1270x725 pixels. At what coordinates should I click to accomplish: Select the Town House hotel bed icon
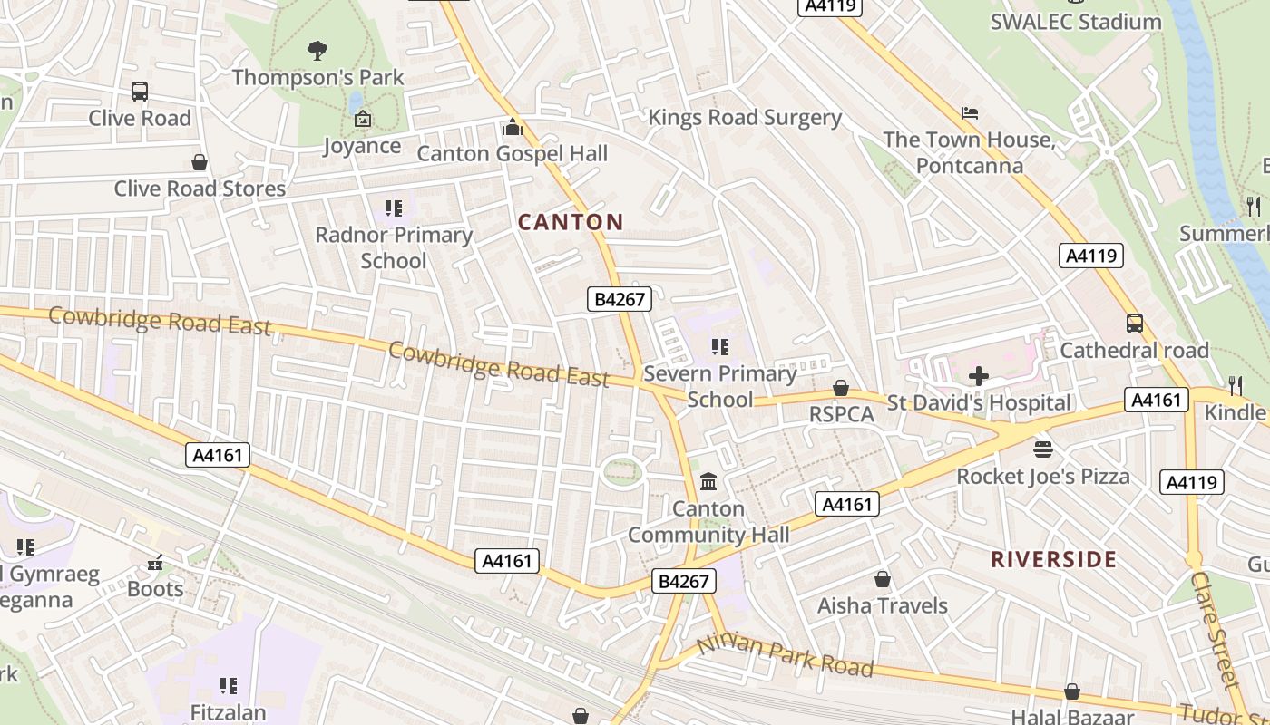[970, 113]
